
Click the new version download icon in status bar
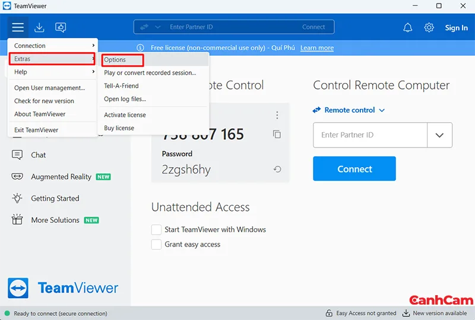(406, 313)
